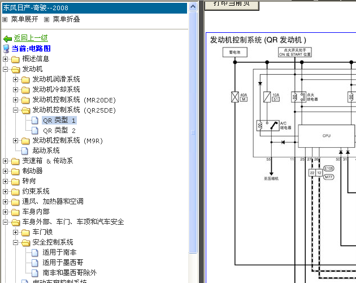Screen dimensions: 356x283
Task: Click the 南非和墨西哥除外 document icon
Action: pos(35,273)
